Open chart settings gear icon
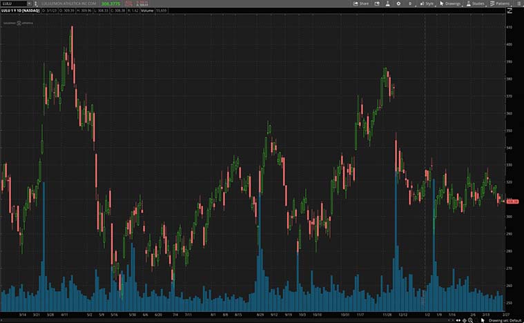 [x=398, y=3]
